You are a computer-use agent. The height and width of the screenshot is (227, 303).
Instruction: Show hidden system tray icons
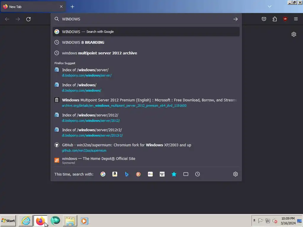254,220
